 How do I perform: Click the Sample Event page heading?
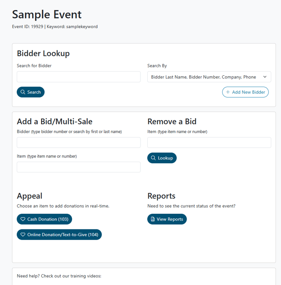click(x=47, y=15)
